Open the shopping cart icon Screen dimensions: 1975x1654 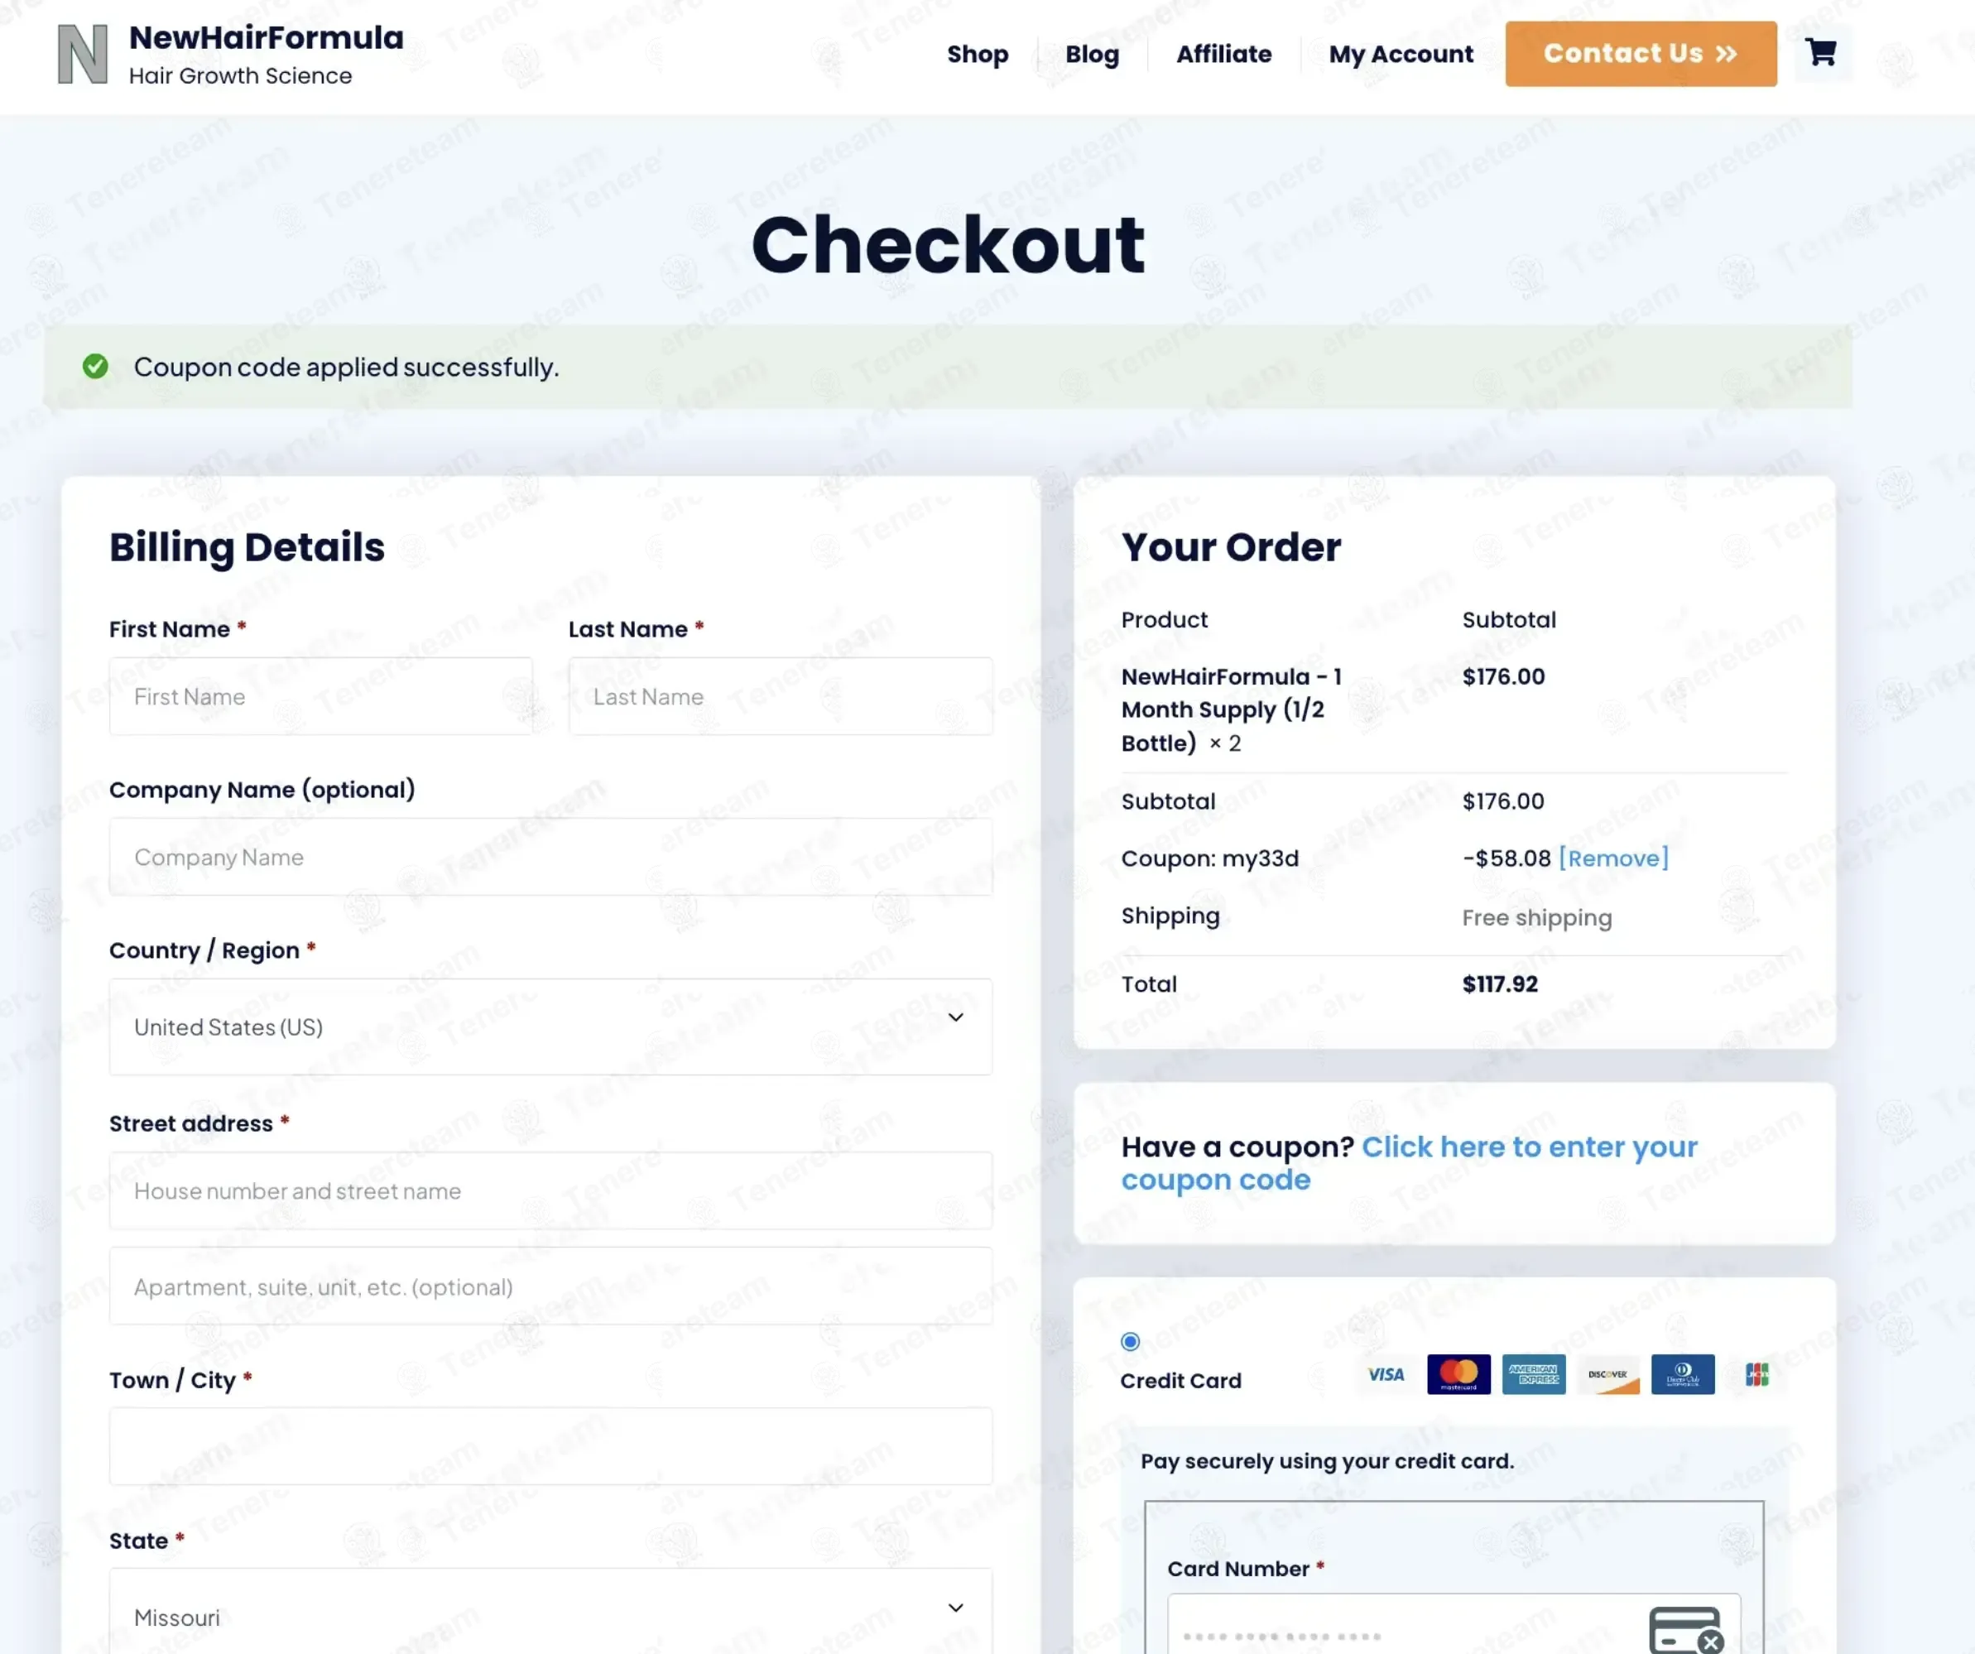1822,53
